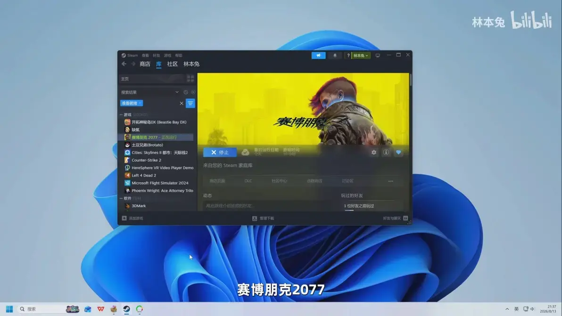562x316 pixels.
Task: Click the game info icon
Action: [x=386, y=153]
